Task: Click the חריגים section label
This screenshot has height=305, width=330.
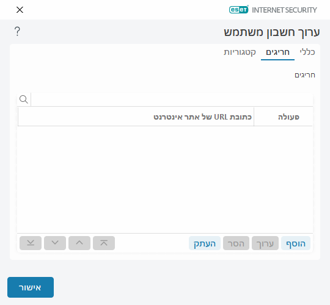Action: pos(305,75)
